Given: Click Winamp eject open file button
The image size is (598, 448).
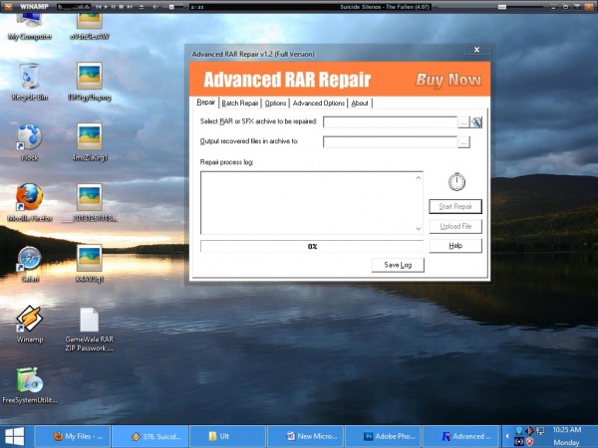Looking at the screenshot, I should 142,7.
